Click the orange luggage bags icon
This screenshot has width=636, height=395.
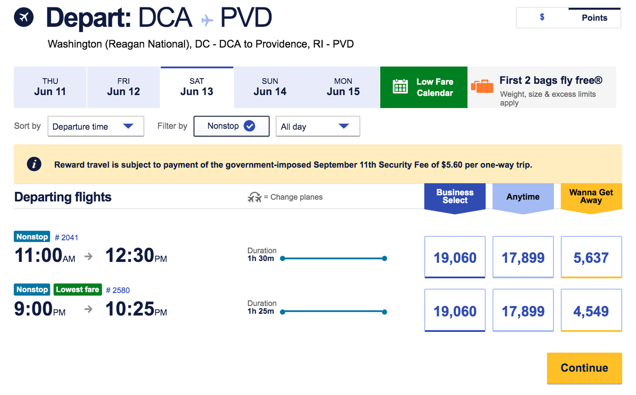(482, 86)
